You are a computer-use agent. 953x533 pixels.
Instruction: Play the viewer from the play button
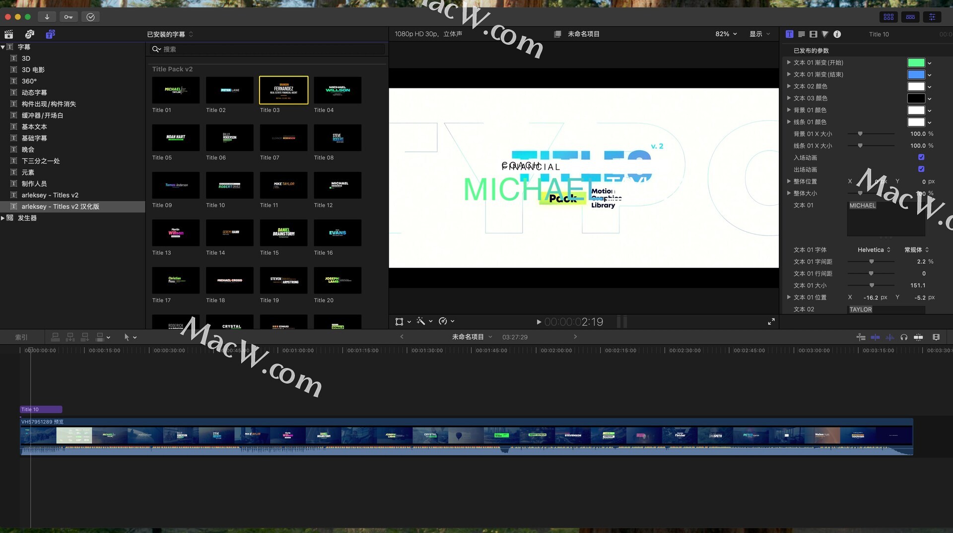coord(539,322)
